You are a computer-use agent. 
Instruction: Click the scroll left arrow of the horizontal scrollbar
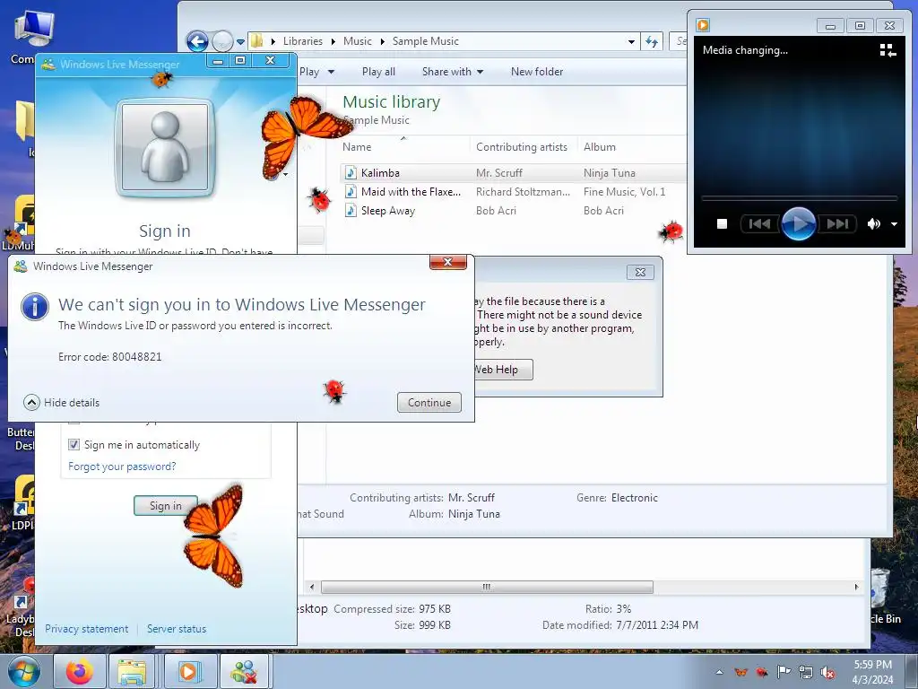[311, 587]
